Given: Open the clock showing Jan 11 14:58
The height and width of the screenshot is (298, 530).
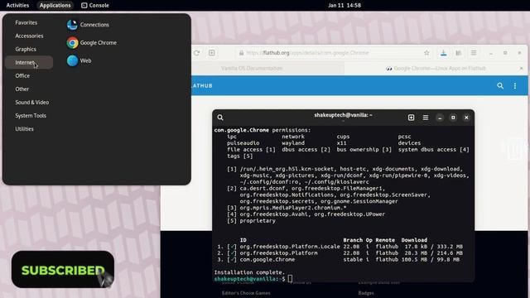Looking at the screenshot, I should tap(344, 5).
